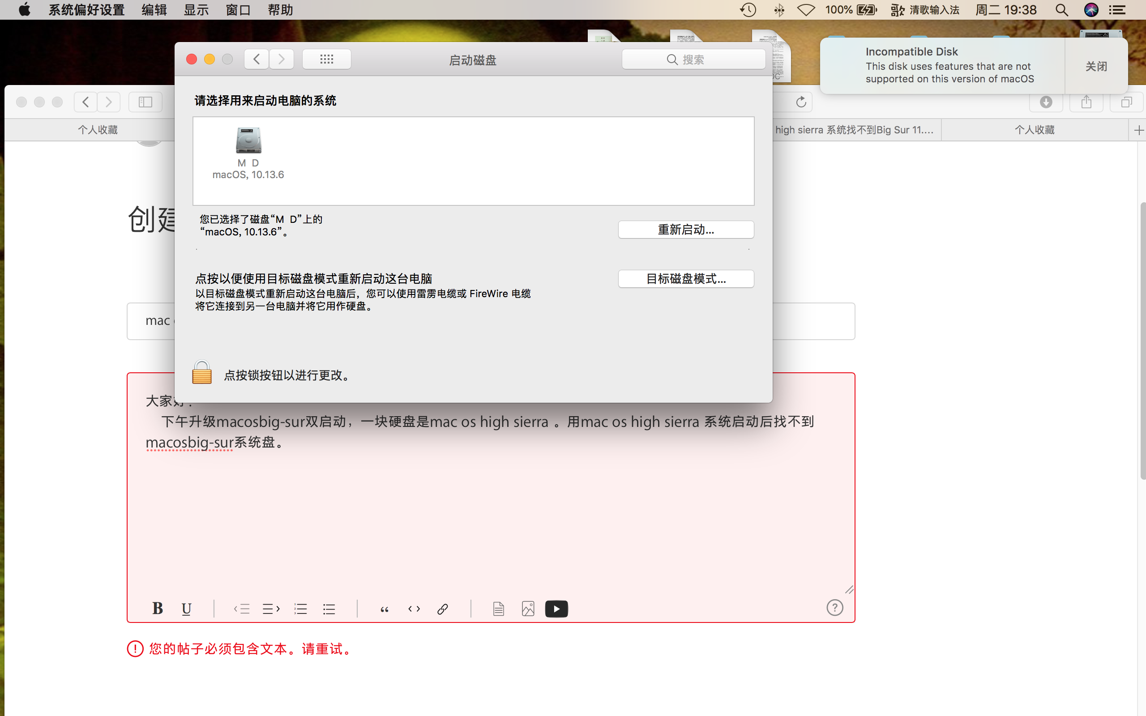Open the input method menu
1146x716 pixels.
click(925, 10)
